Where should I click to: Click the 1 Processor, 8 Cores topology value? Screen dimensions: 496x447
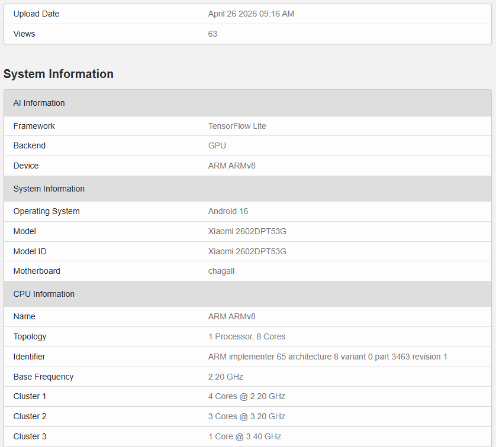(246, 336)
